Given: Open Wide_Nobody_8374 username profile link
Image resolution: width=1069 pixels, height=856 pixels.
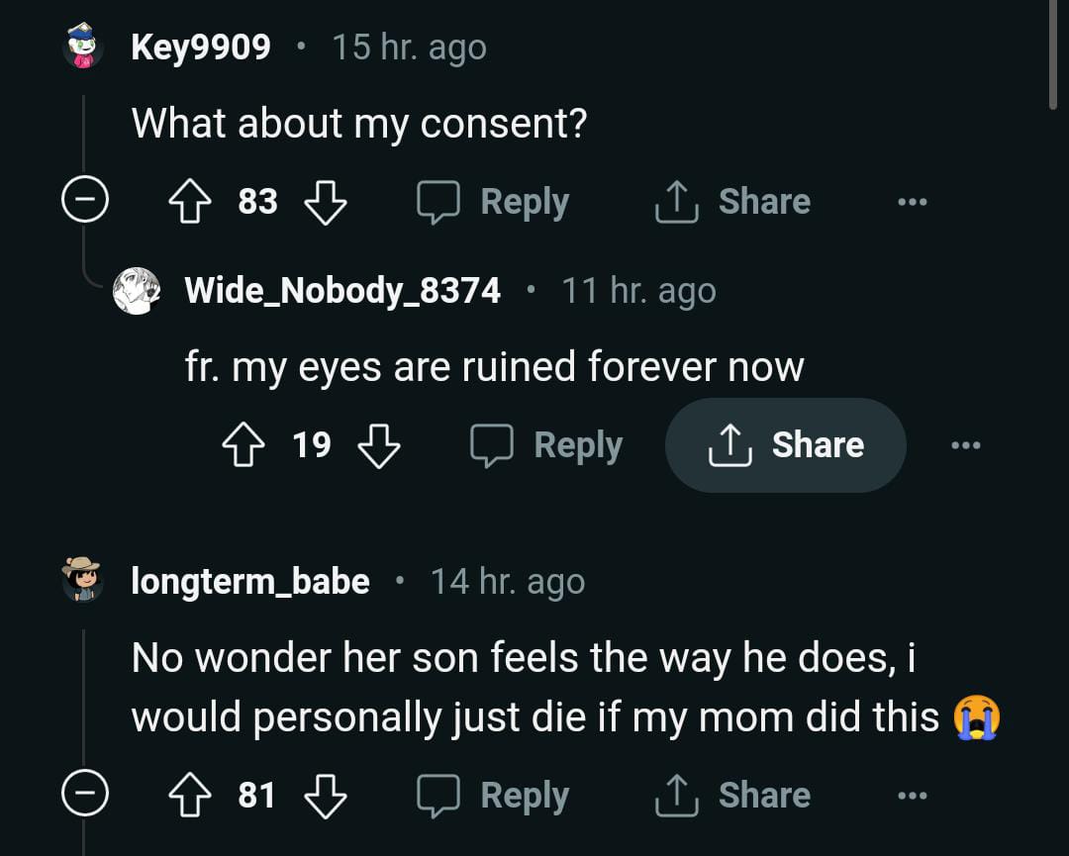Looking at the screenshot, I should (x=342, y=291).
